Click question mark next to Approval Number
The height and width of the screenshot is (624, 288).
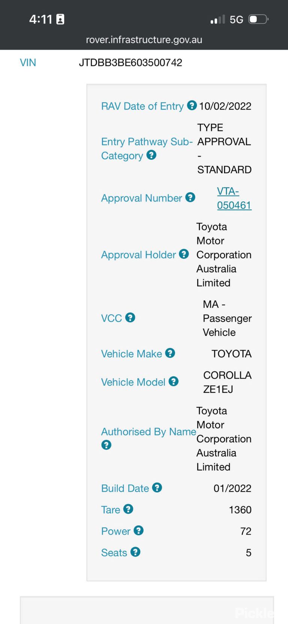tap(190, 197)
